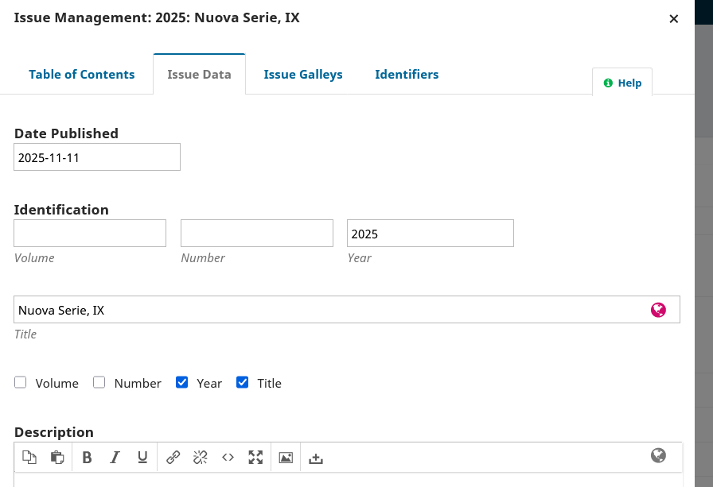Toggle bold formatting in Description editor
Screen dimensions: 713x487
[x=87, y=457]
